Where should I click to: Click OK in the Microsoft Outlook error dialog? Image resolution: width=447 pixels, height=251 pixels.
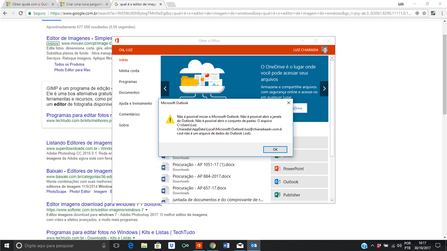coord(275,149)
